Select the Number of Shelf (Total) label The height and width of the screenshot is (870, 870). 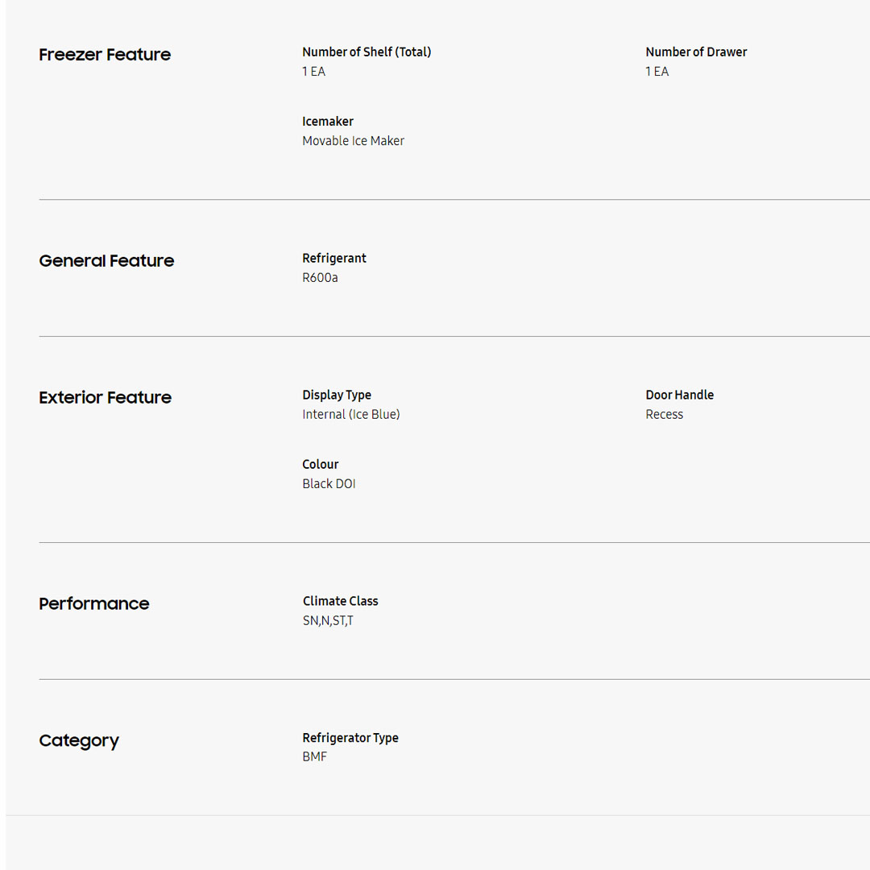[367, 52]
